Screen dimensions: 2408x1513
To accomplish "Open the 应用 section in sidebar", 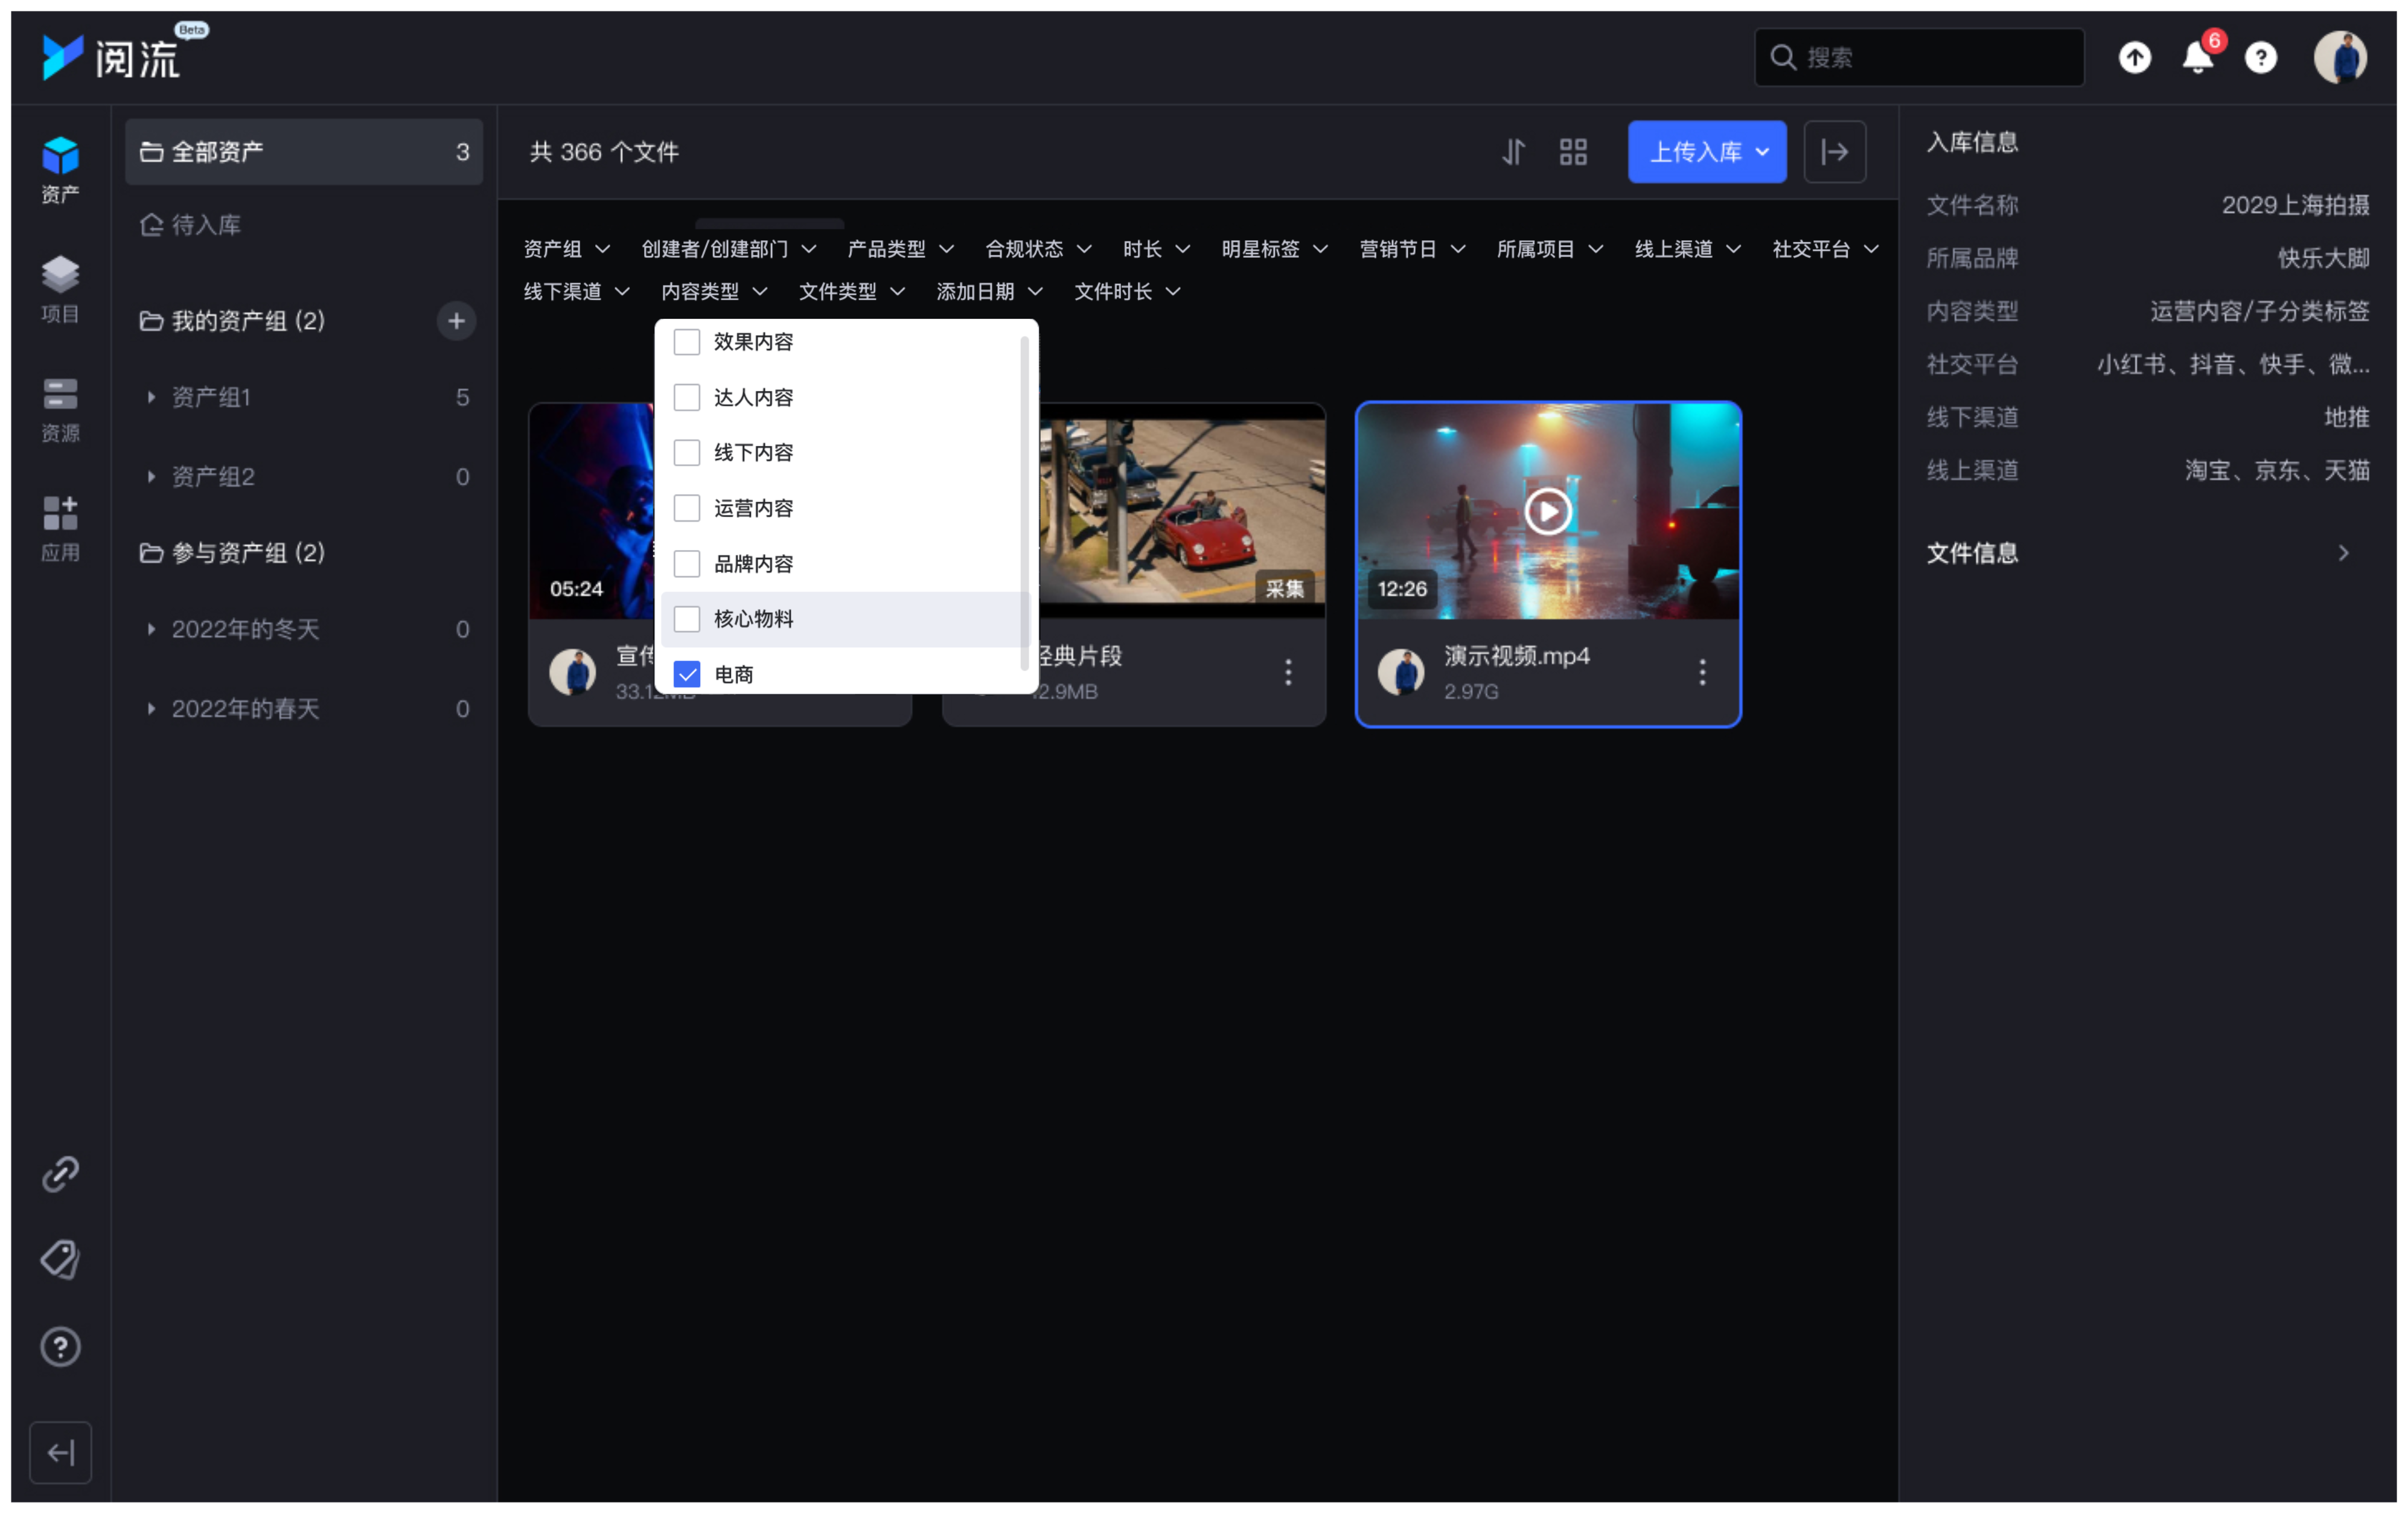I will (60, 529).
